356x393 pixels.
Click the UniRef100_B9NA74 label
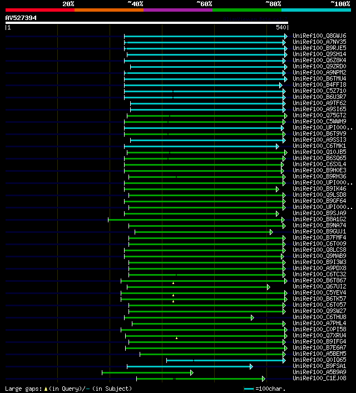point(319,225)
